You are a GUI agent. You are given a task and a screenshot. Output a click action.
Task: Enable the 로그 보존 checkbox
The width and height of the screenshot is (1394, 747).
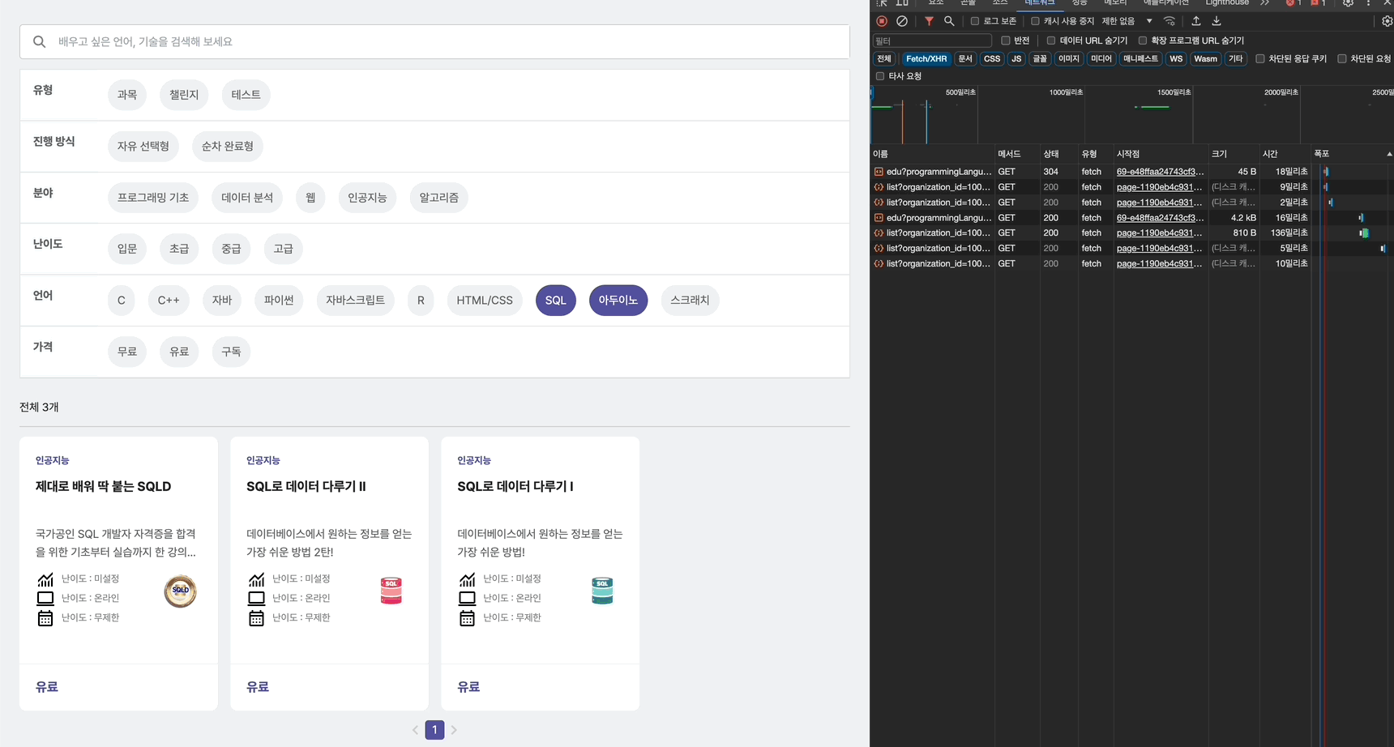(975, 21)
